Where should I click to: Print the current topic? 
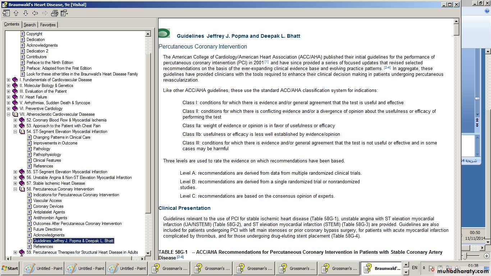(54, 13)
